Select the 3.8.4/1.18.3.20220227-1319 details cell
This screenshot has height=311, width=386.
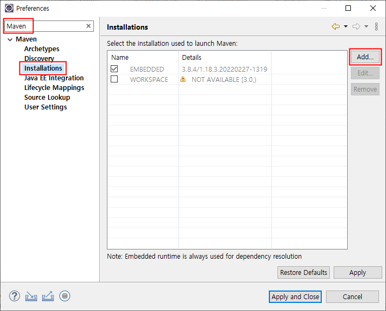coord(225,70)
